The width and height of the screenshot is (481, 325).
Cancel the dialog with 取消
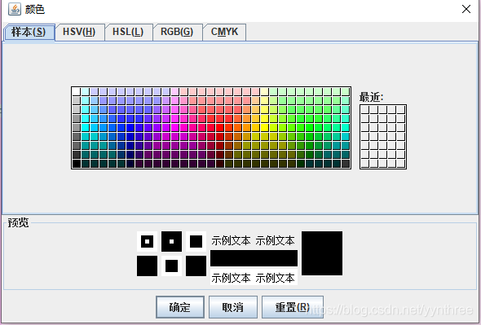233,307
